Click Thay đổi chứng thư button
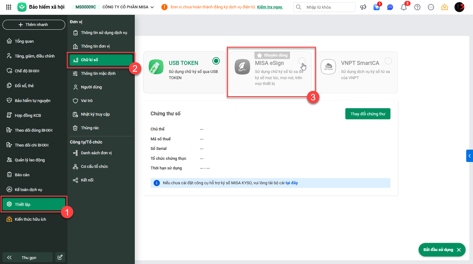Image resolution: width=473 pixels, height=264 pixels. click(368, 114)
